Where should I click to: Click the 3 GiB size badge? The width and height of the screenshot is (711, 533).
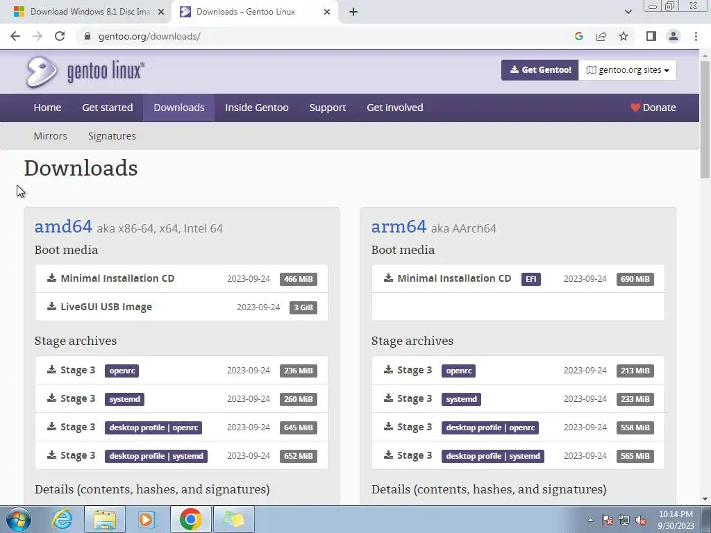click(x=303, y=307)
